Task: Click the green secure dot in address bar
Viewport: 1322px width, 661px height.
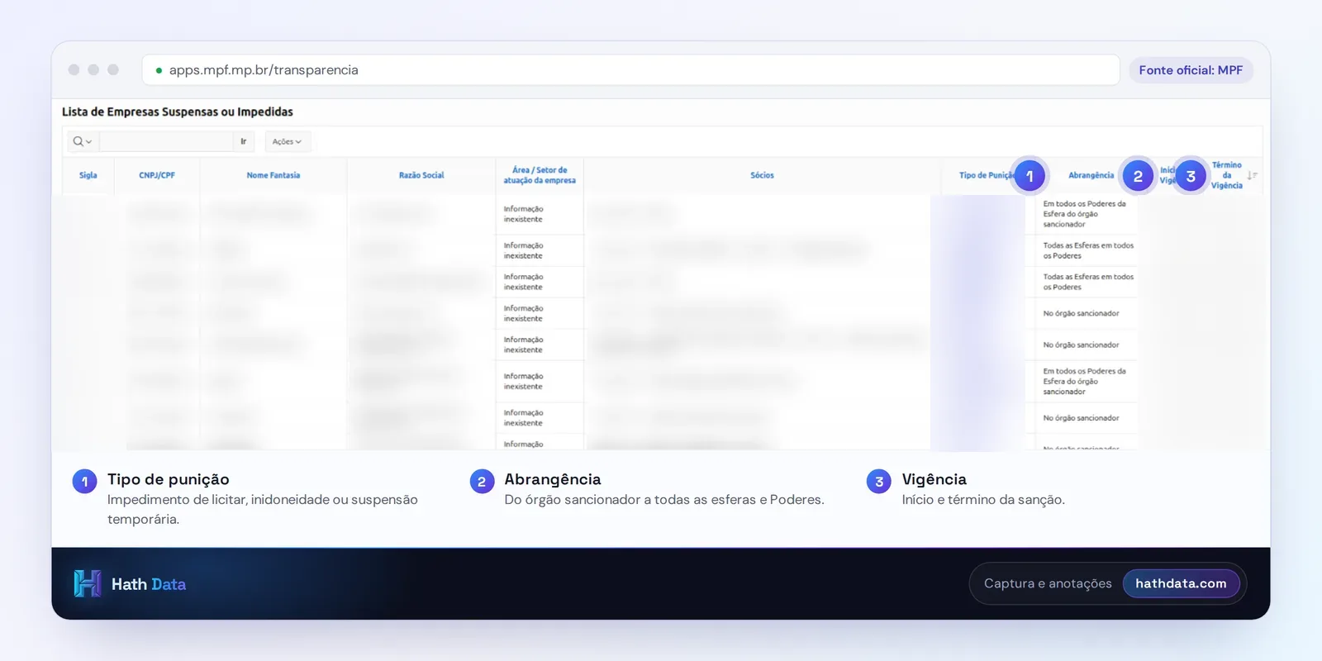Action: pos(159,70)
